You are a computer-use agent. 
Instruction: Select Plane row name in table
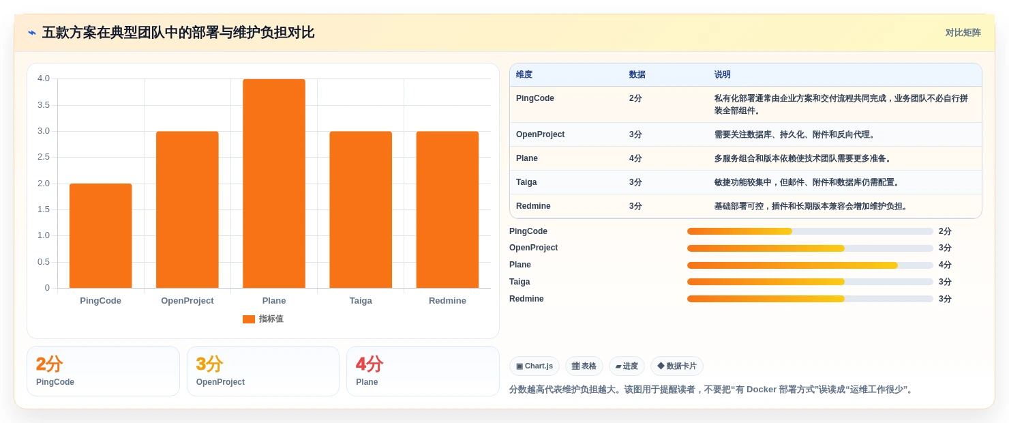[527, 158]
